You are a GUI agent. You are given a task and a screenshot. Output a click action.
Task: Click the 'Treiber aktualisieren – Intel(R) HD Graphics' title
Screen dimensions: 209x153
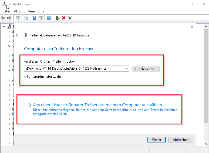click(59, 35)
